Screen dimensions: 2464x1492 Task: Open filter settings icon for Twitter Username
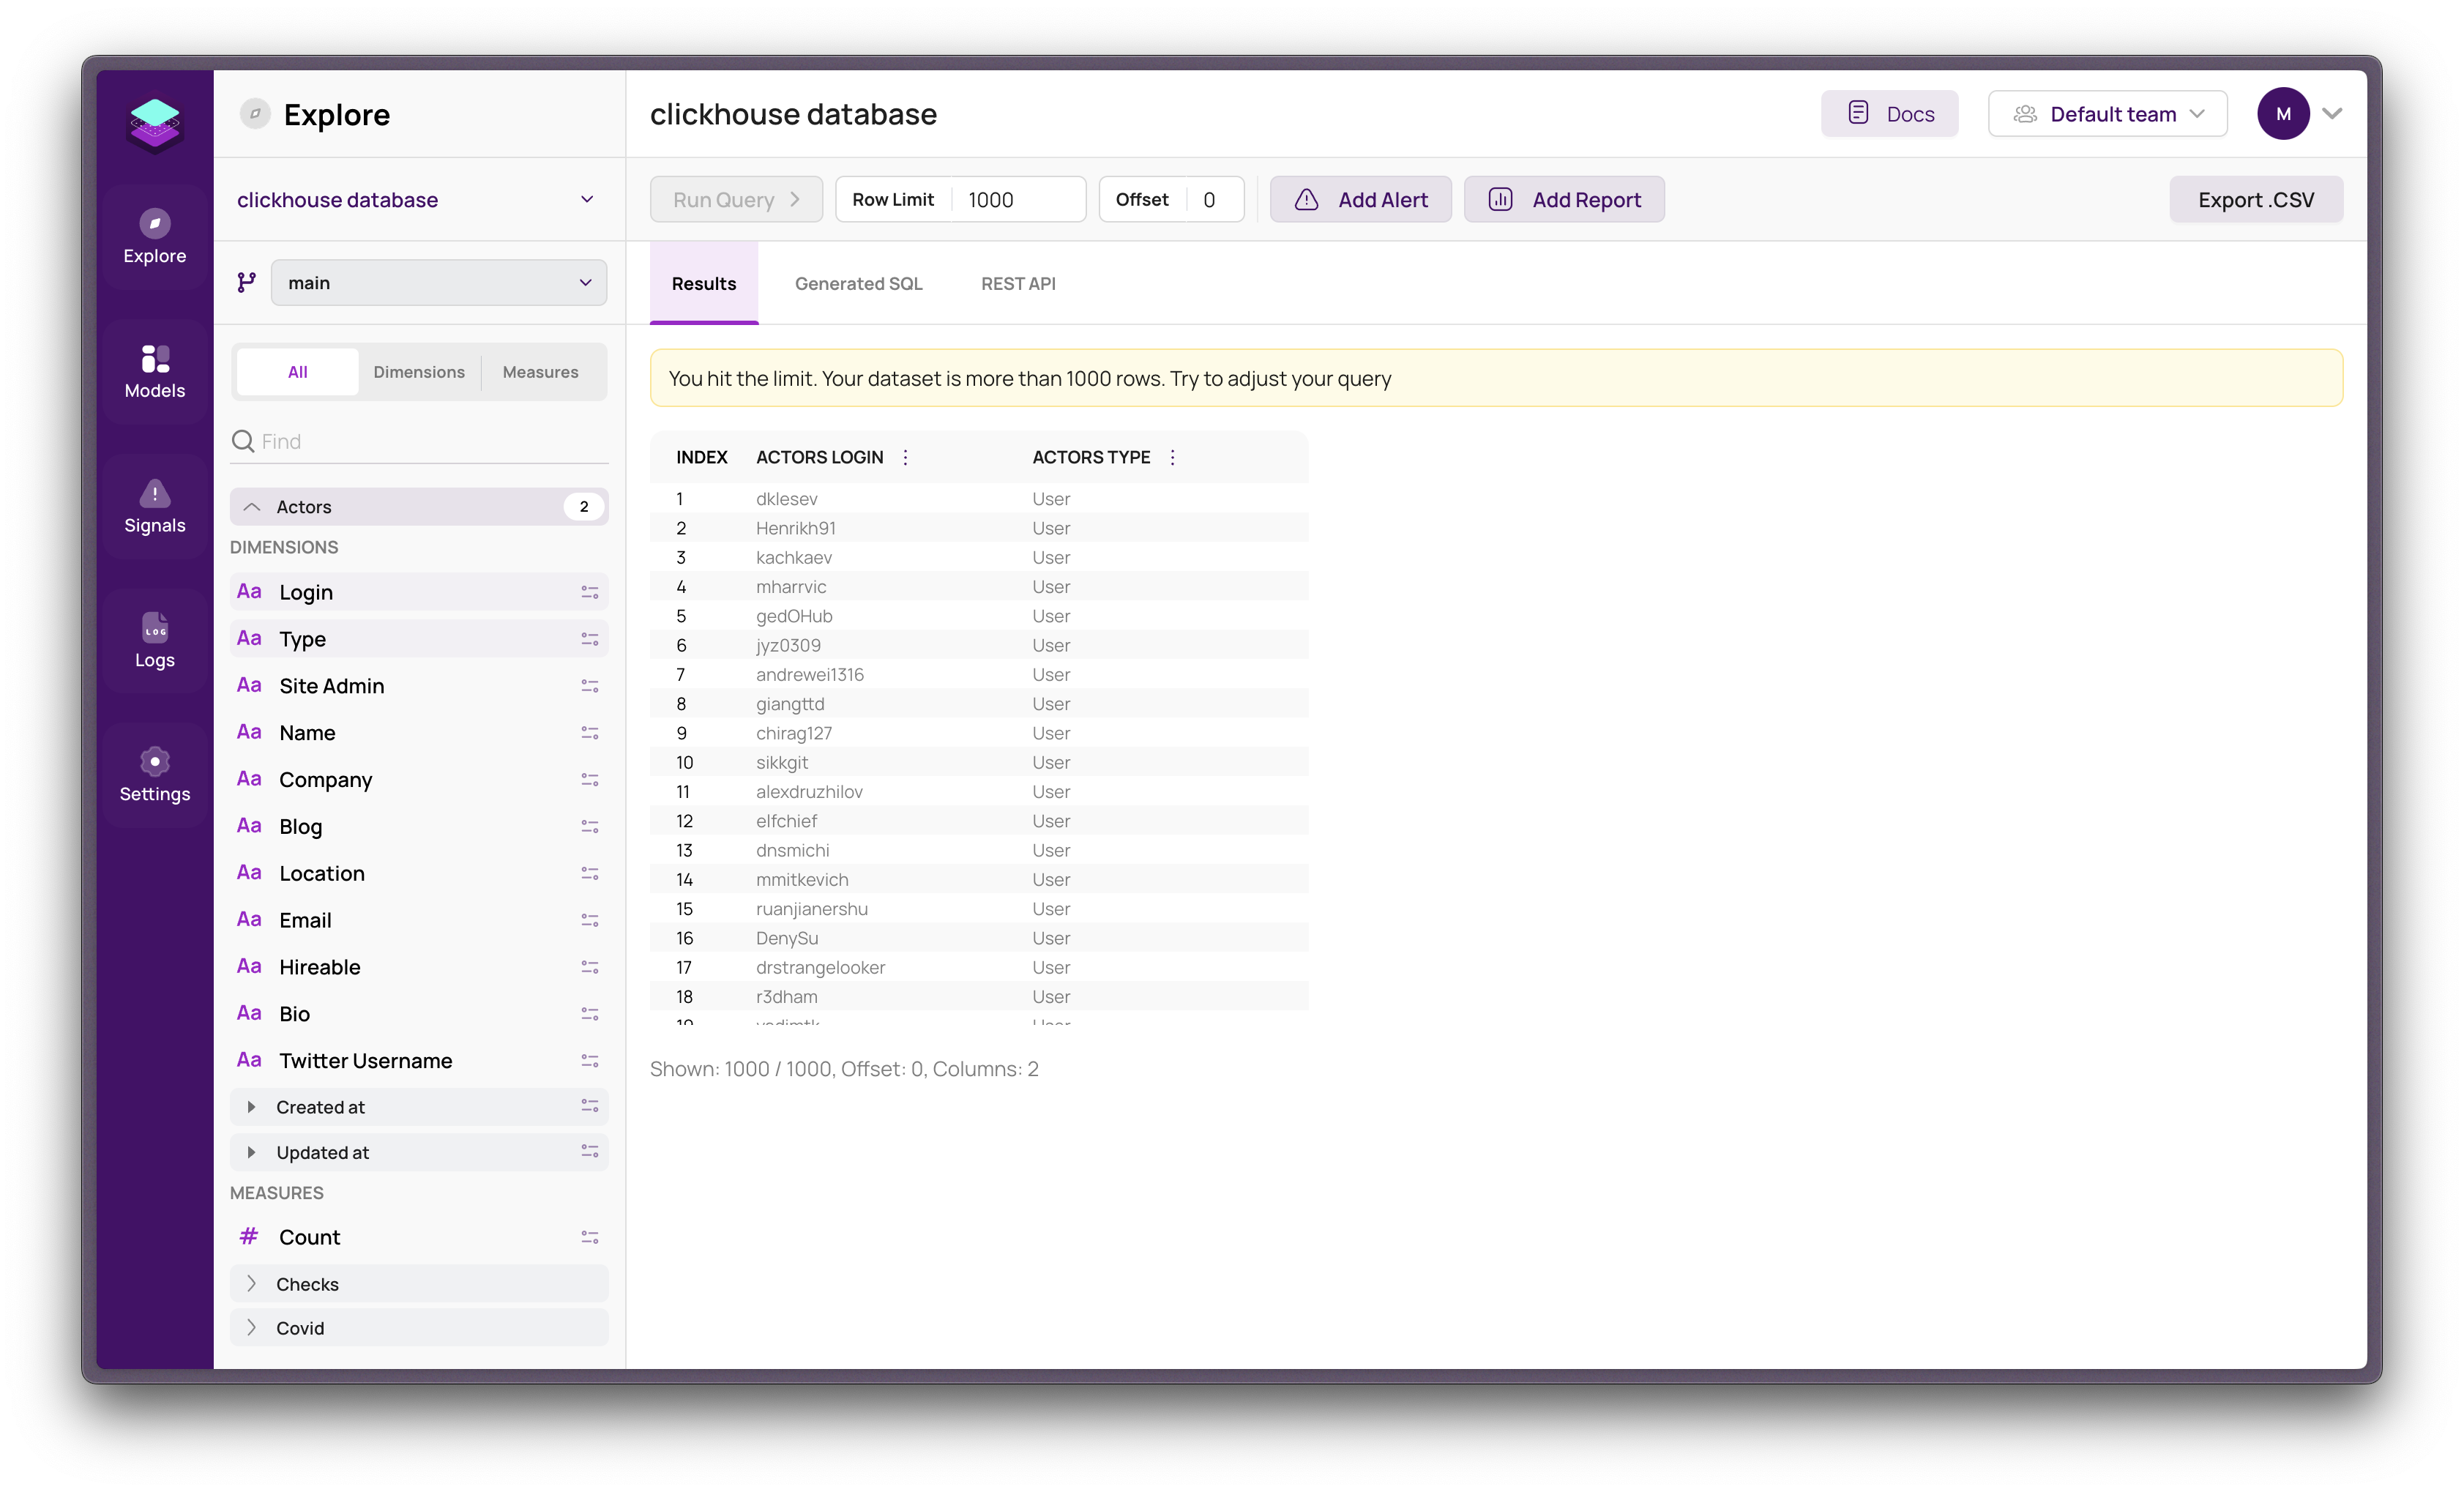590,1061
